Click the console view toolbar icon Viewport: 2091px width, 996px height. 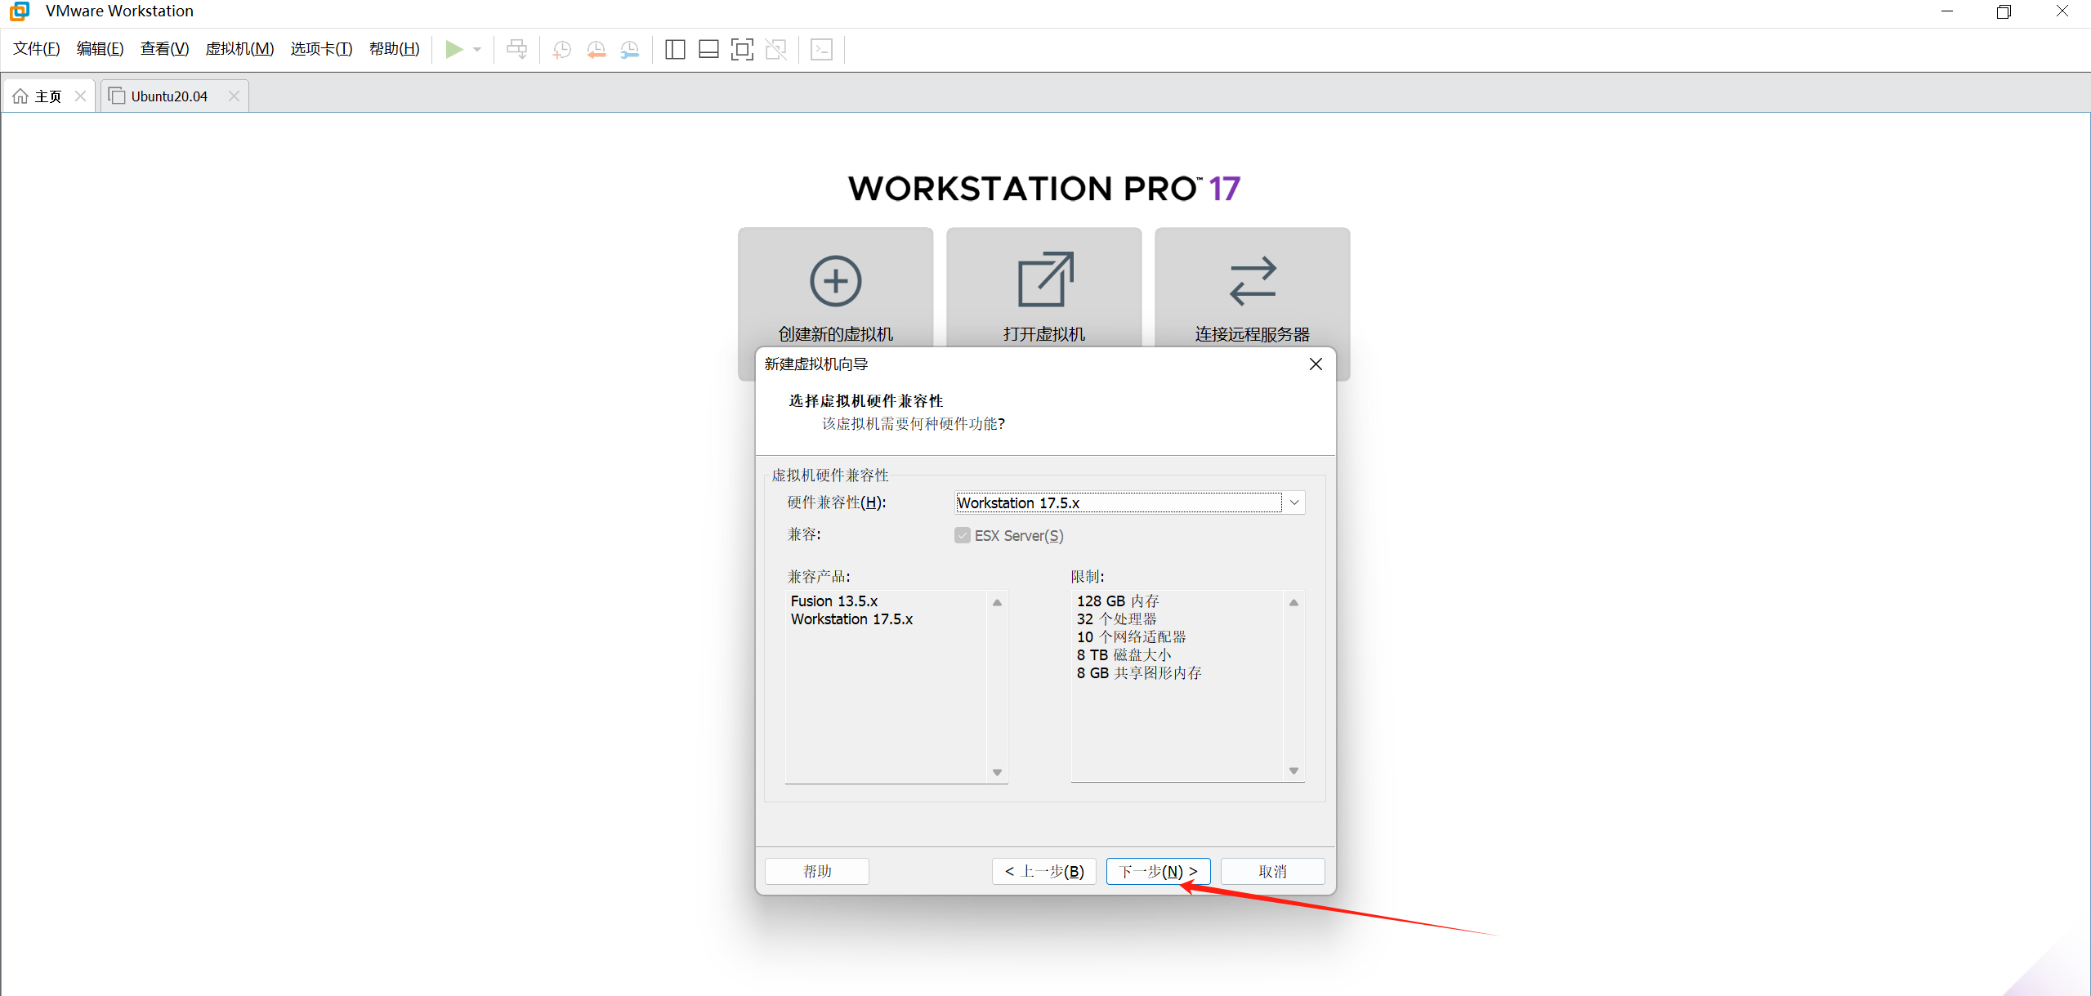click(x=821, y=50)
